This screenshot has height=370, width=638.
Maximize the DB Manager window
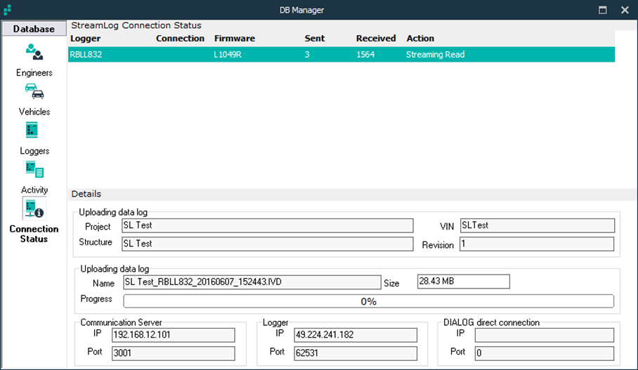[x=602, y=10]
